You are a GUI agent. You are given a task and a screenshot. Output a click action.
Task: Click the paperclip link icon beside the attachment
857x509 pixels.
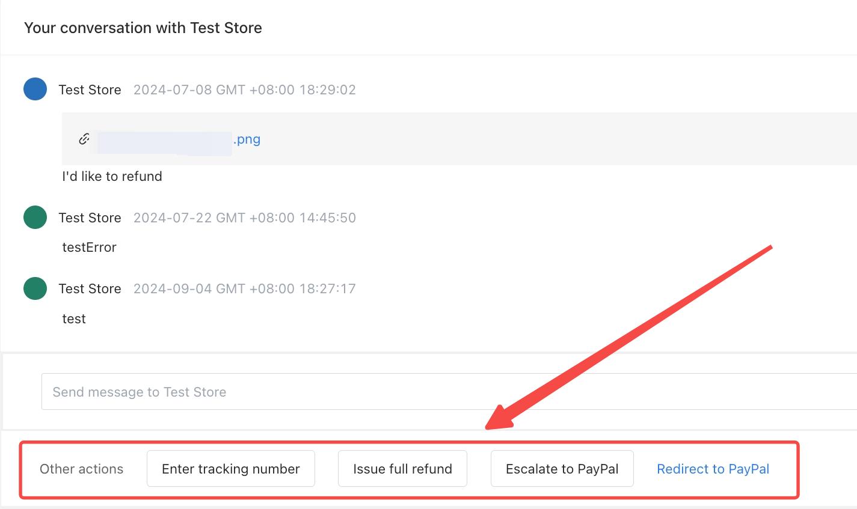[84, 139]
